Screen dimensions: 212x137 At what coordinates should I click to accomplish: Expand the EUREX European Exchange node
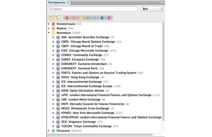click(x=53, y=60)
